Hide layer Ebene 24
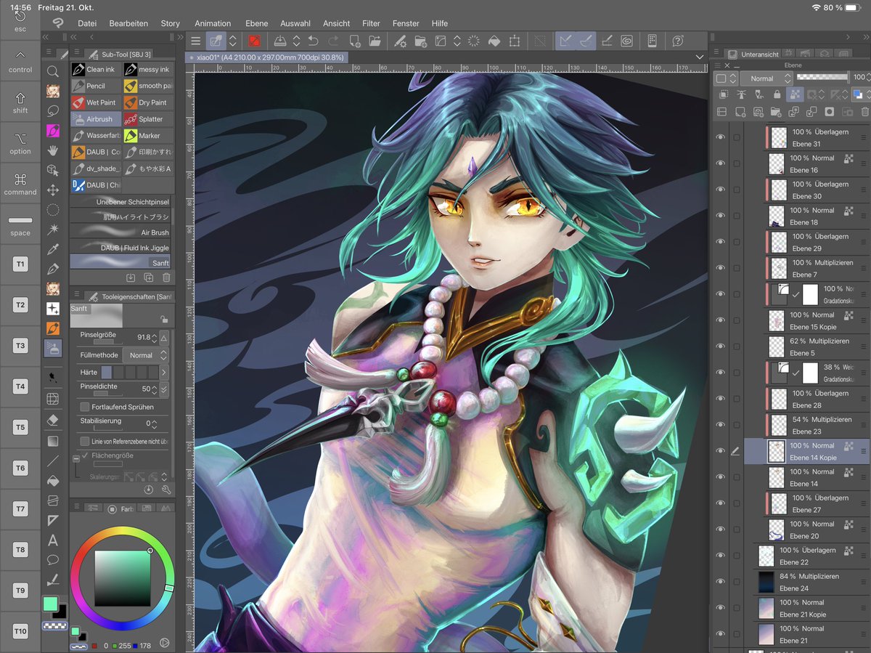The height and width of the screenshot is (653, 871). pos(721,582)
